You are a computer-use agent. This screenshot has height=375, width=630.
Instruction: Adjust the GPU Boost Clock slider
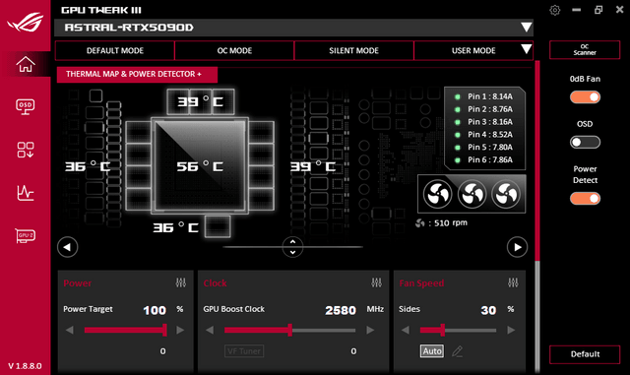tap(289, 331)
